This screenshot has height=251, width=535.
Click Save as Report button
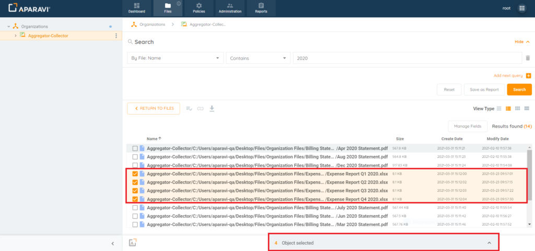click(x=484, y=89)
